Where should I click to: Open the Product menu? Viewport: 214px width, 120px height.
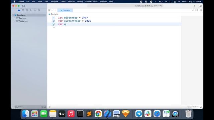(x=71, y=2)
